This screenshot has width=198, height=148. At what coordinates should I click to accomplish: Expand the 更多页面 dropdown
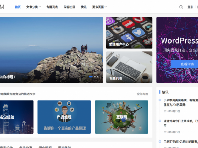tap(99, 7)
